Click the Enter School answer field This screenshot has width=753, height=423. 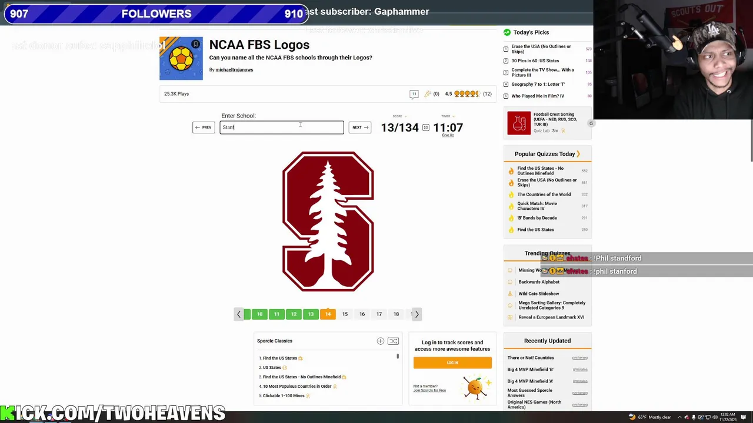(282, 127)
